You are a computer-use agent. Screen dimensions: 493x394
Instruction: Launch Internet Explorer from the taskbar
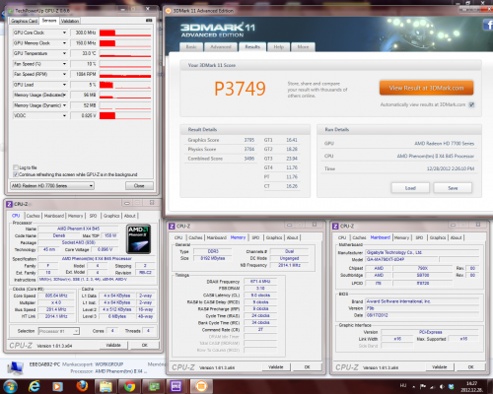(x=35, y=386)
